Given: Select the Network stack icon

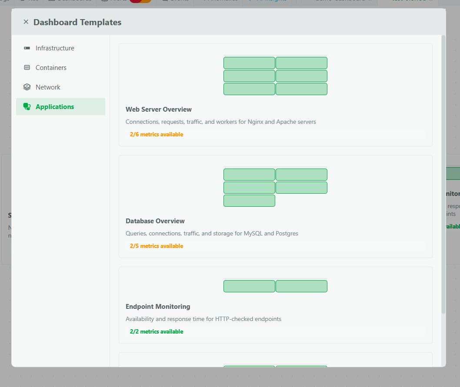Looking at the screenshot, I should point(27,87).
